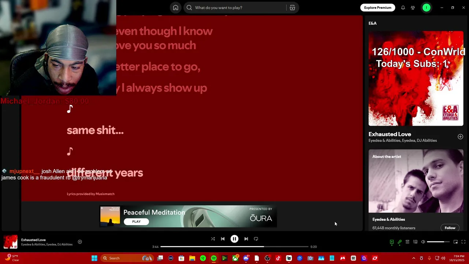Open Task View in the taskbar
Viewport: 469px width, 264px height.
point(160,258)
